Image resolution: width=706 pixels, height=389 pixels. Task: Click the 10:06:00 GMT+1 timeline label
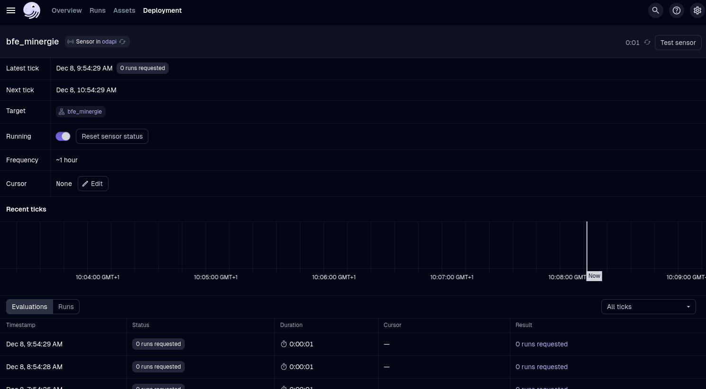[334, 277]
